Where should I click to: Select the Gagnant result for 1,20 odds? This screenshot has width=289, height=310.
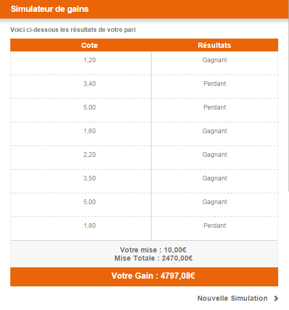[x=214, y=60]
